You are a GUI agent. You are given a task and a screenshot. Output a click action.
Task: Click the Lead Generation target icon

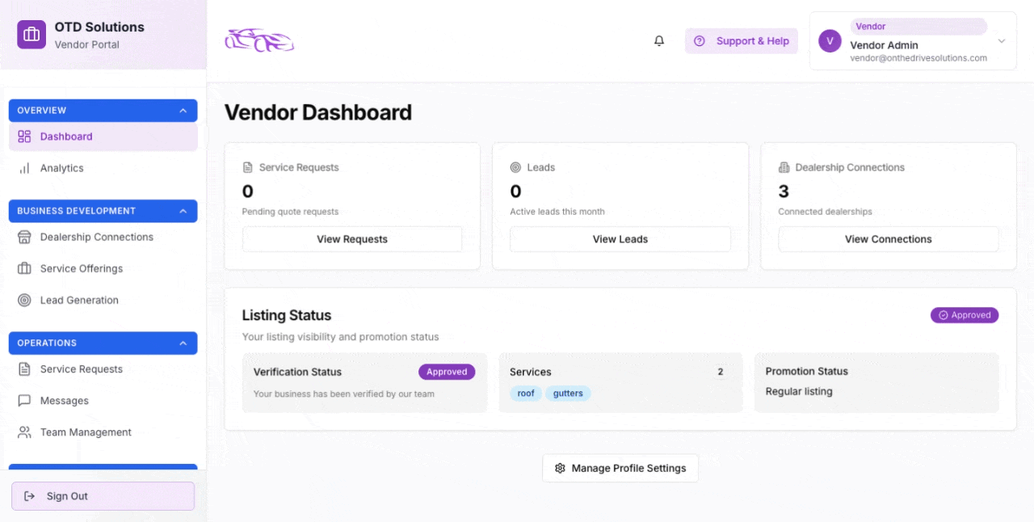[24, 300]
